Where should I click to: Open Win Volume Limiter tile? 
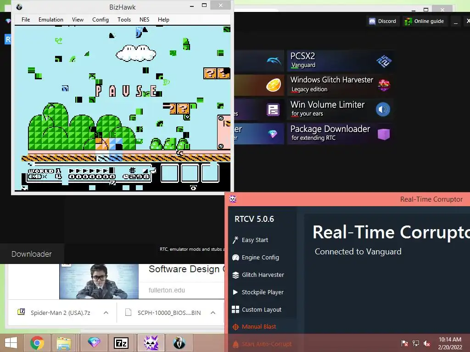point(341,109)
